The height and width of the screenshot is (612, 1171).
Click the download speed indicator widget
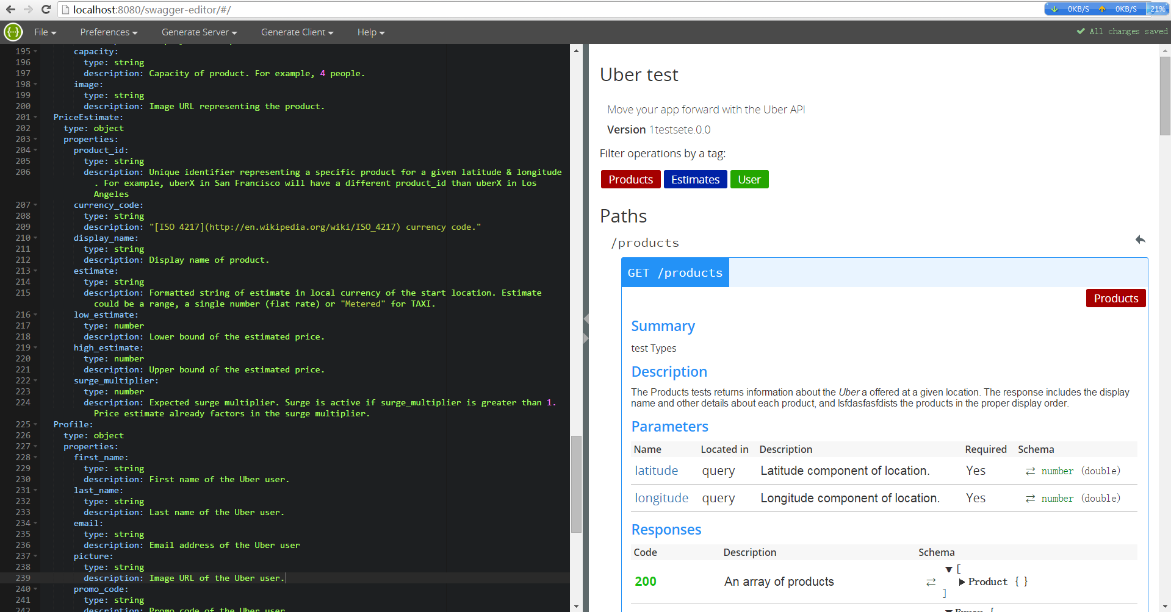pos(1072,9)
